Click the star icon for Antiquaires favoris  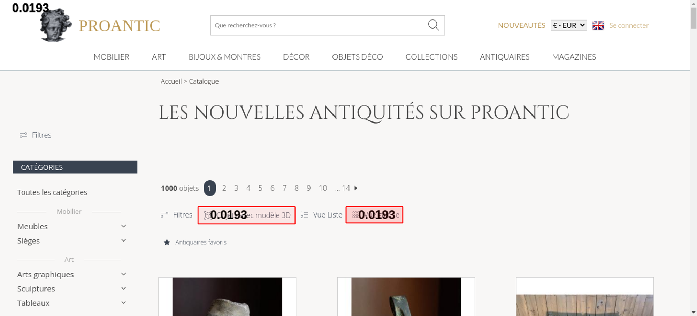pos(167,242)
